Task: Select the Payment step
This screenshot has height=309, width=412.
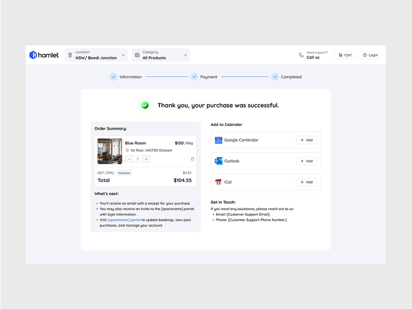Action: [204, 77]
